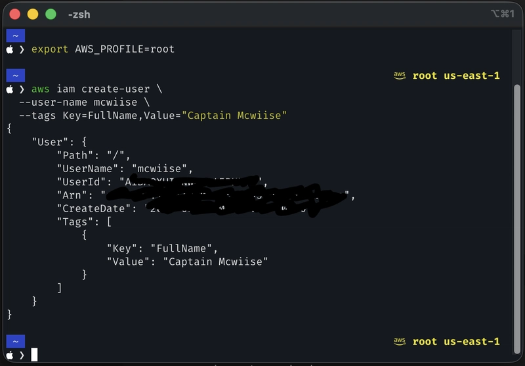
Task: Click the upper "root us-east-1" profile label
Action: click(456, 76)
